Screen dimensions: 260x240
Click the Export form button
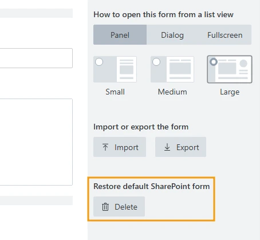tap(180, 147)
